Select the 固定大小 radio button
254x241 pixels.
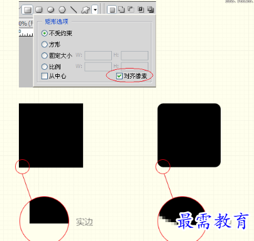tap(45, 55)
